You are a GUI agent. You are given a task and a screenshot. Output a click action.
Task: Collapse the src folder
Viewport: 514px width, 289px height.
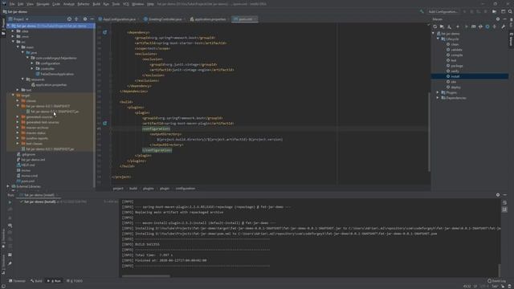click(x=13, y=42)
